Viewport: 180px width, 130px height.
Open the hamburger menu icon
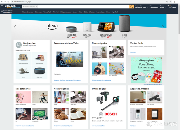click(2, 6)
